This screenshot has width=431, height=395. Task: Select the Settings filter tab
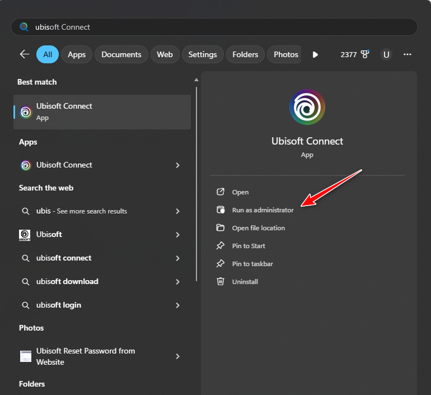click(x=202, y=54)
